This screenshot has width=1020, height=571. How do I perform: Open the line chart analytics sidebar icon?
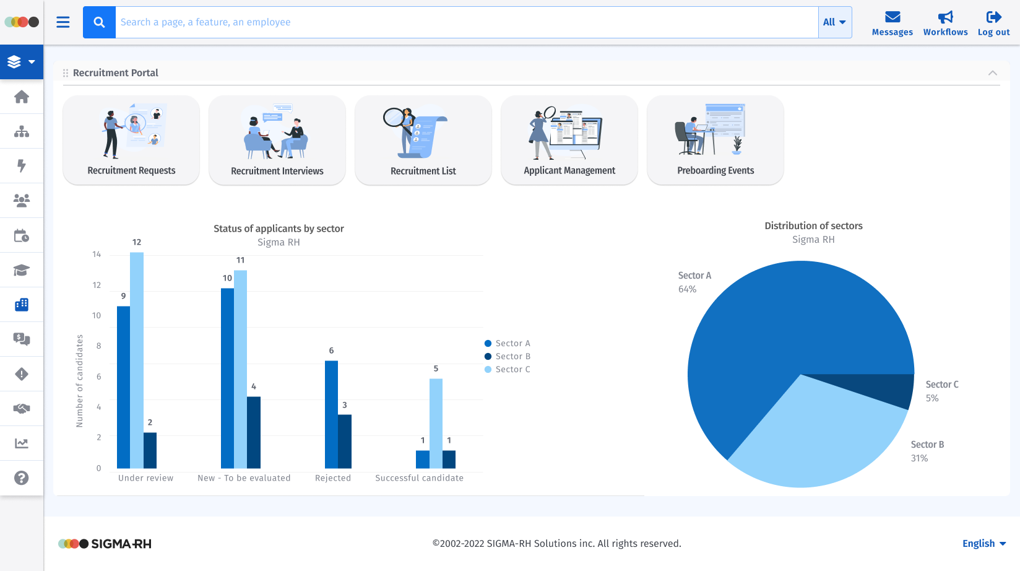pyautogui.click(x=22, y=443)
